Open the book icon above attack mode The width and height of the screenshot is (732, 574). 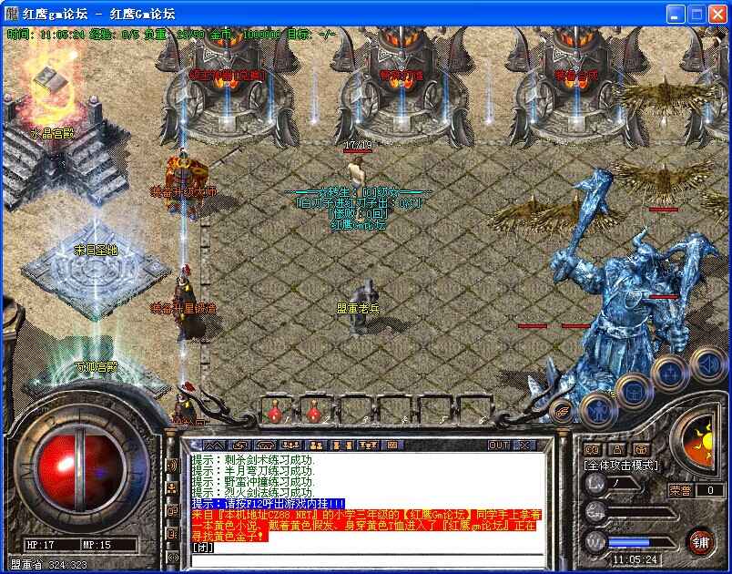tap(593, 449)
